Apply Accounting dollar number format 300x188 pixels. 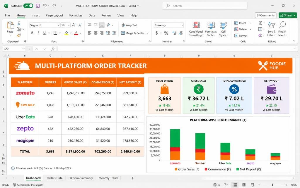[157, 33]
